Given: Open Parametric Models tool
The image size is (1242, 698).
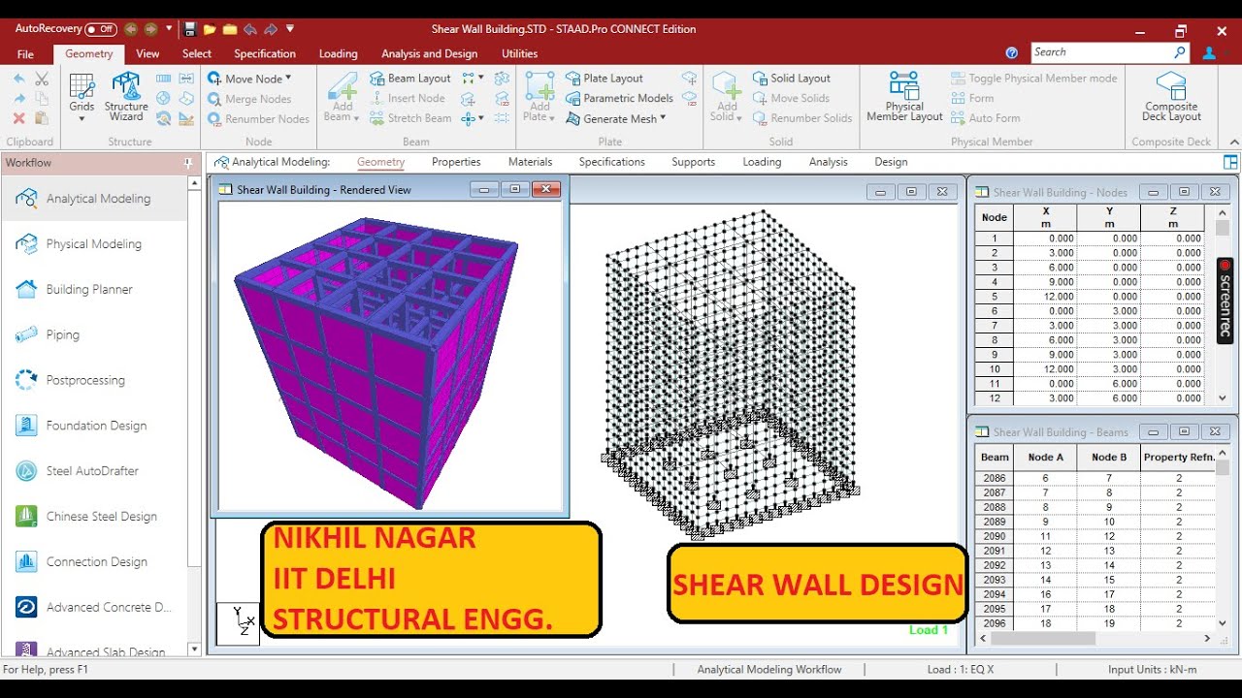Looking at the screenshot, I should coord(619,98).
